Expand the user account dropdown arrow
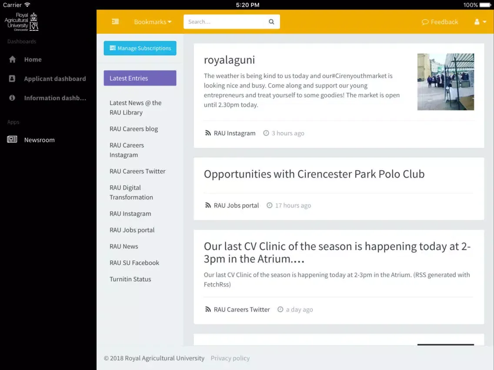This screenshot has width=494, height=370. 484,22
